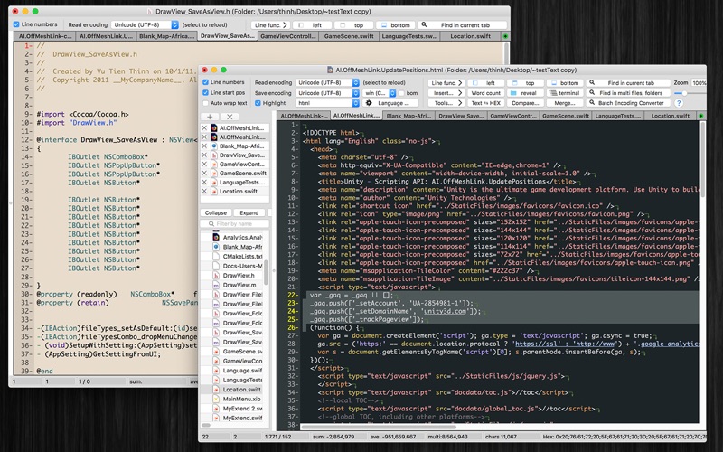Image resolution: width=723 pixels, height=452 pixels.
Task: Toggle the bom checkbox
Action: coord(399,93)
